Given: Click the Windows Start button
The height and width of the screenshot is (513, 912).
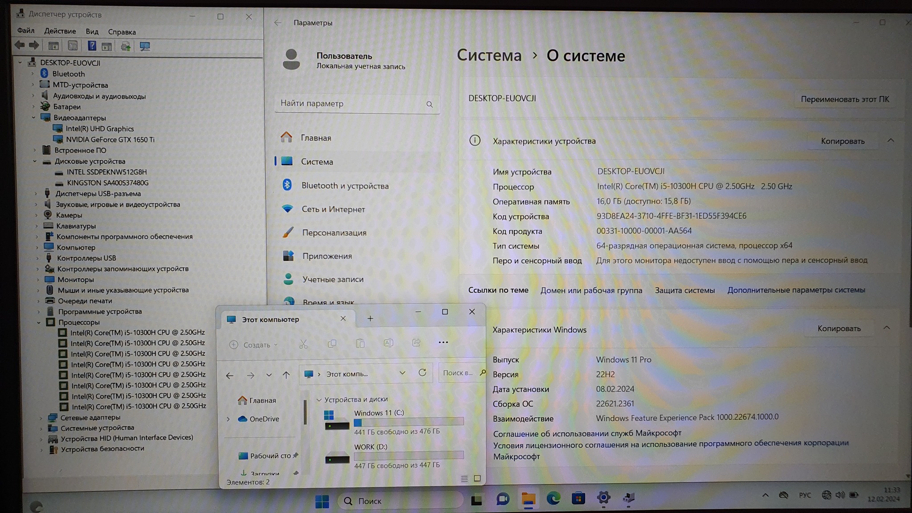Looking at the screenshot, I should pyautogui.click(x=322, y=501).
